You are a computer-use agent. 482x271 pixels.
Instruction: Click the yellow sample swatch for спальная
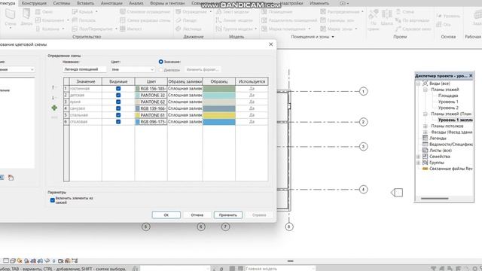[219, 115]
